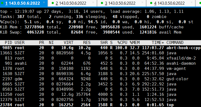
Task: Close session tab 4 with its X
Action: click(x=192, y=2)
